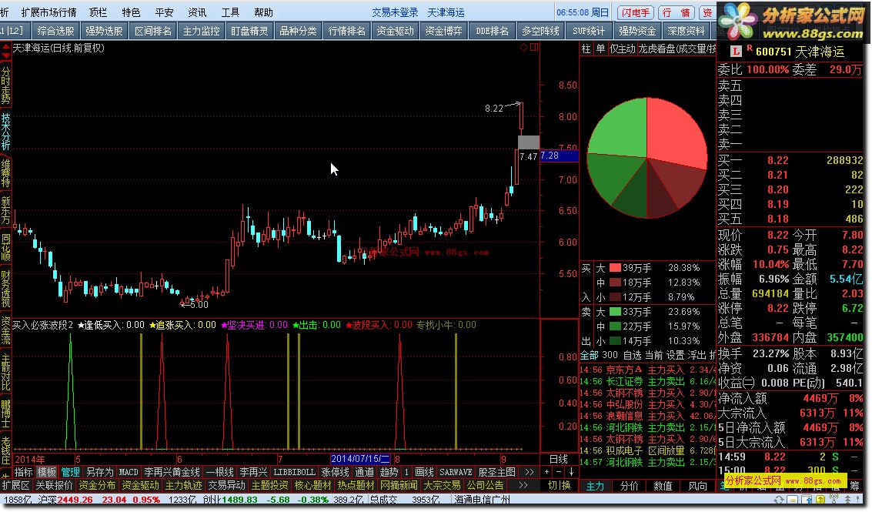Toggle the 单 view option

(600, 49)
